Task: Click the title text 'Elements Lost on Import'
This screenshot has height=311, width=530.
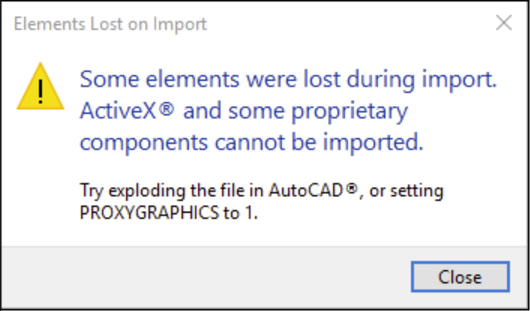Action: (110, 23)
